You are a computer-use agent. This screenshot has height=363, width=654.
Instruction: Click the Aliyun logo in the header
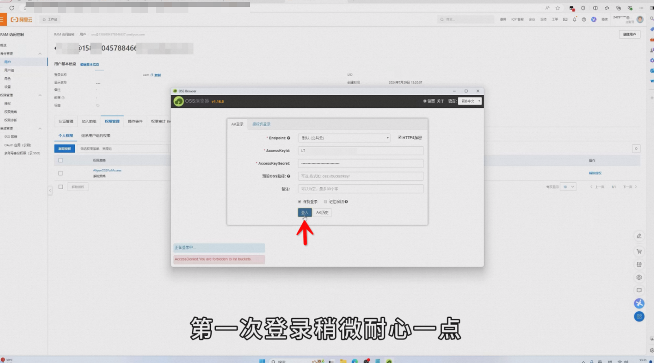point(21,20)
